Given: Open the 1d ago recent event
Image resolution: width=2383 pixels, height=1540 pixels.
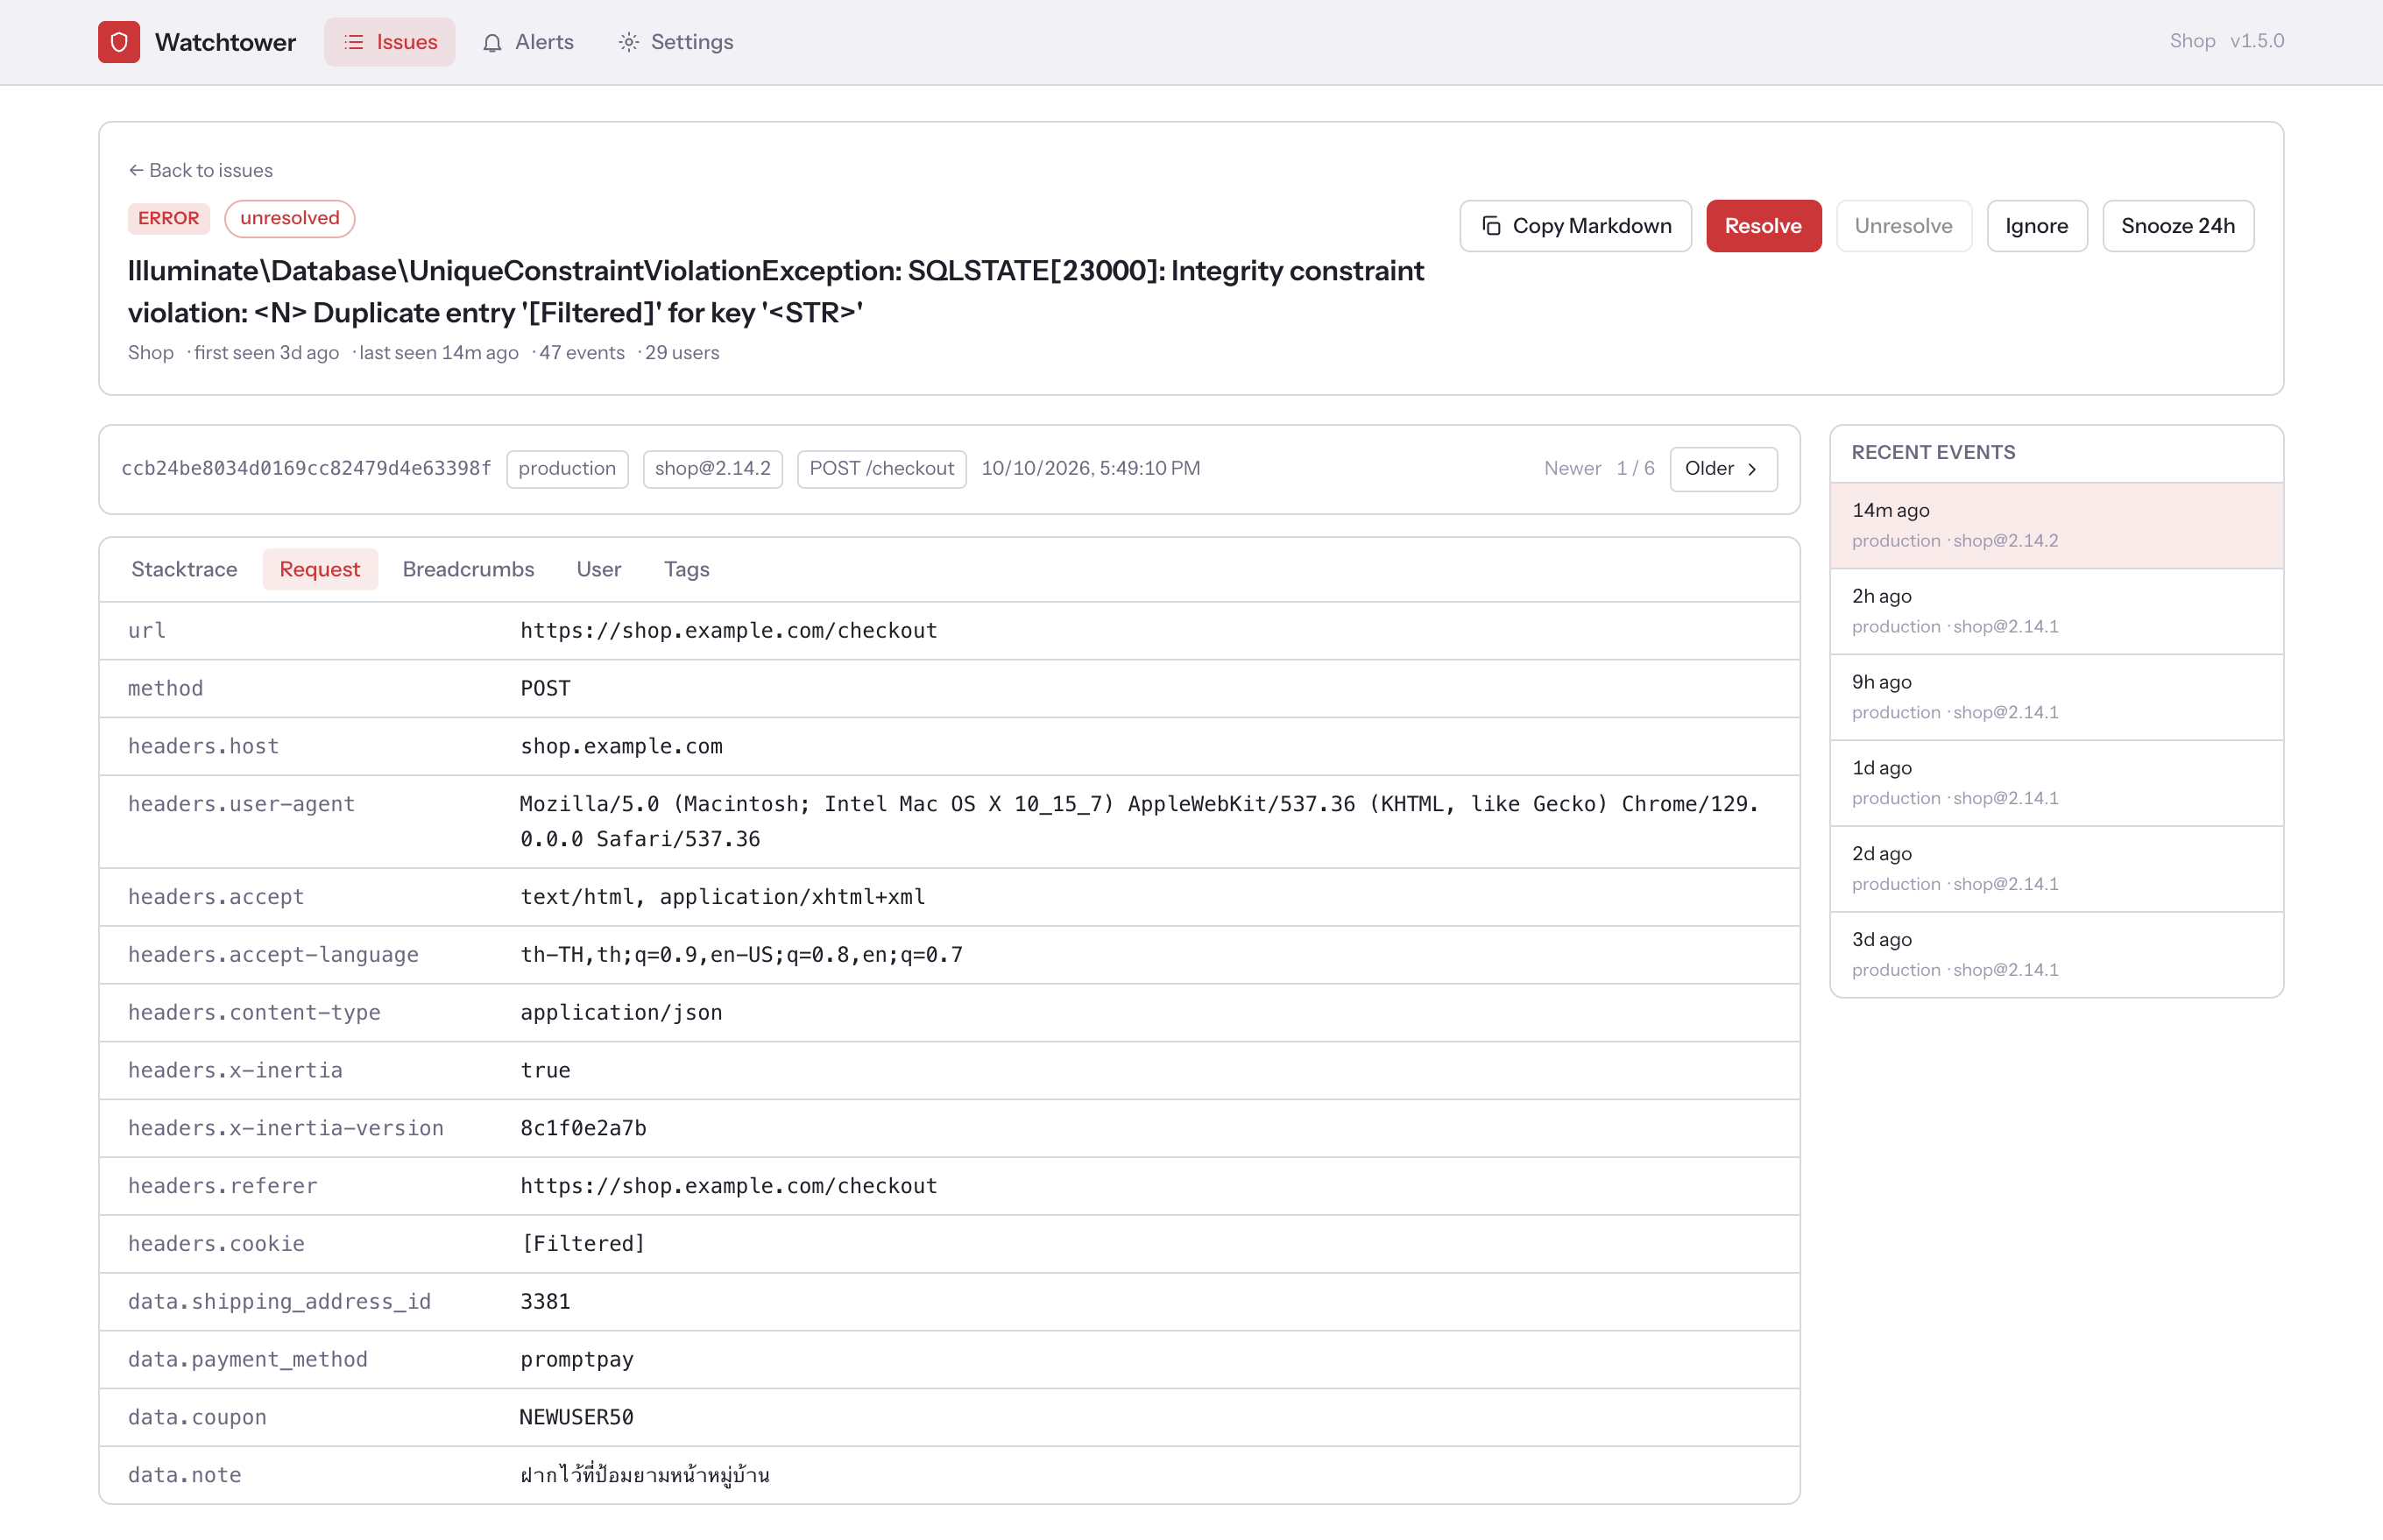Looking at the screenshot, I should click(2056, 784).
